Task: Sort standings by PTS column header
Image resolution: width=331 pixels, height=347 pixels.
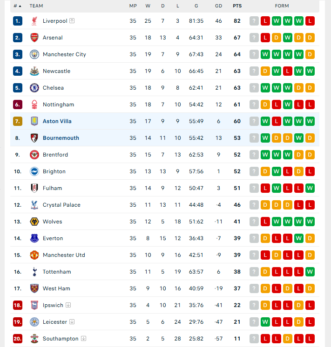Action: tap(237, 6)
